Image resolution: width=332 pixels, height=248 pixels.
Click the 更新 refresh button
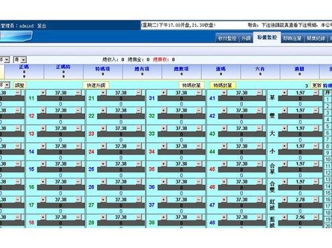(317, 85)
